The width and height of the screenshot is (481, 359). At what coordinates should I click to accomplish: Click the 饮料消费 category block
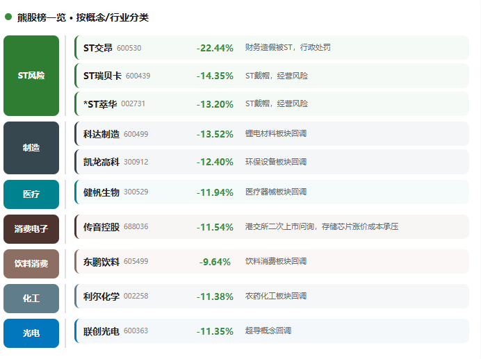tap(31, 264)
